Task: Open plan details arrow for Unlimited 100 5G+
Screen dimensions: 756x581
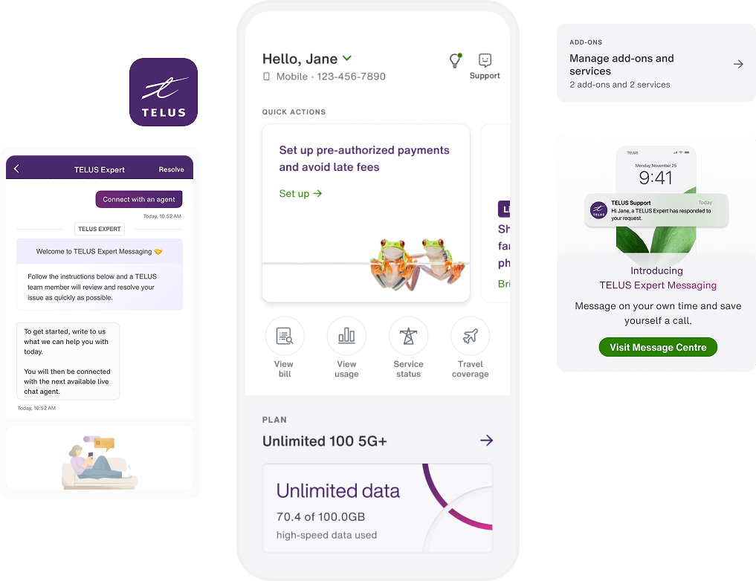Action: point(486,441)
